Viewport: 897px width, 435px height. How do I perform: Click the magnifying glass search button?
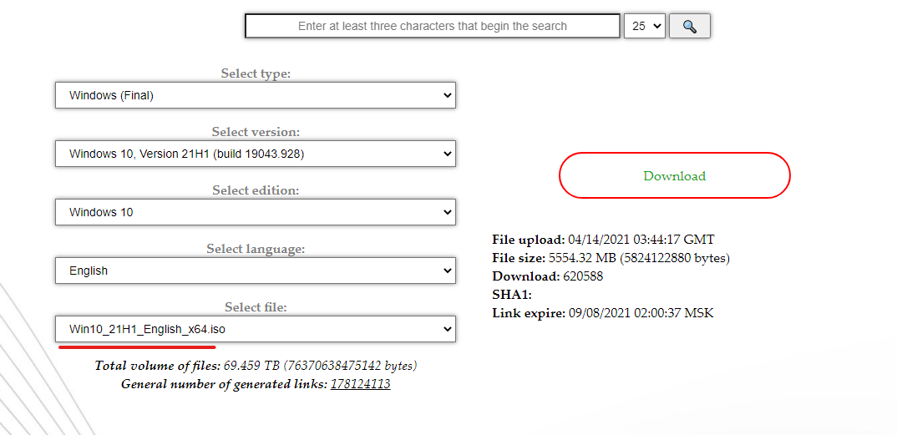[x=689, y=26]
